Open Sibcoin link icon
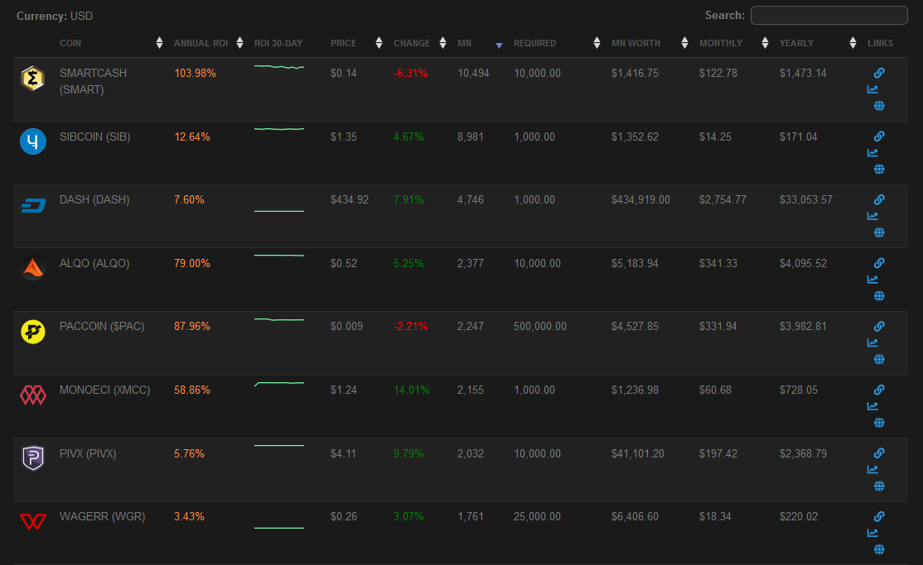The height and width of the screenshot is (565, 923). click(x=879, y=136)
